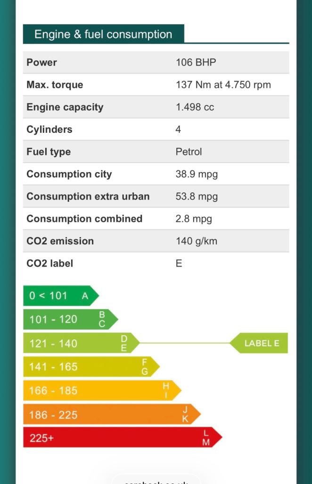The image size is (312, 484).
Task: Click the LABEL E arrow tag
Action: tap(261, 343)
